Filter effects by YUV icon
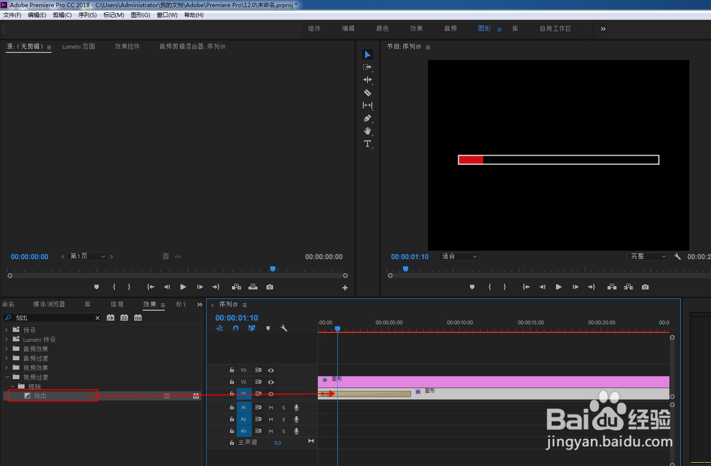This screenshot has width=711, height=466. pyautogui.click(x=138, y=318)
